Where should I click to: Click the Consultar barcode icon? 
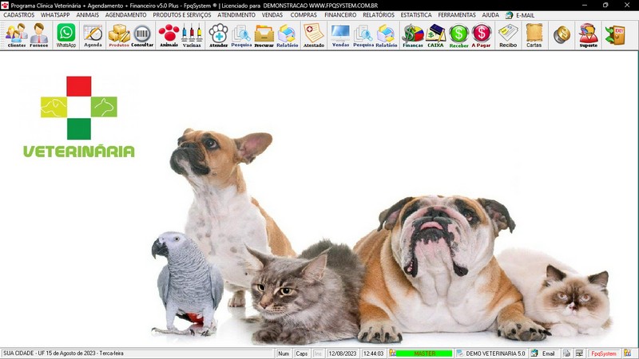click(142, 35)
